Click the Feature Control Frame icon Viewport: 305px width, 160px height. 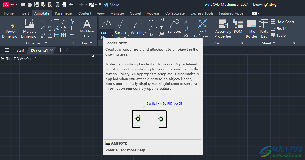pos(151,20)
